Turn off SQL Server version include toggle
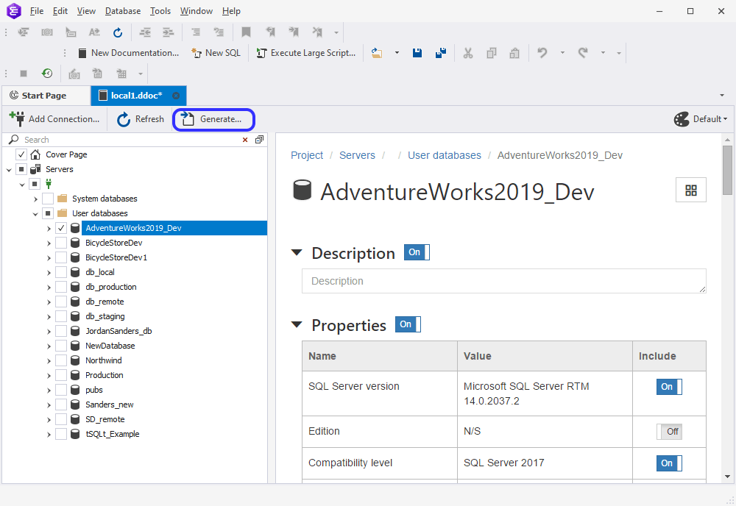Image resolution: width=736 pixels, height=506 pixels. tap(669, 387)
